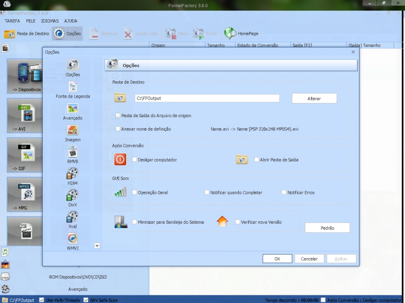Choose the -> MPG conversion tile
This screenshot has height=303, width=405.
pyautogui.click(x=25, y=194)
